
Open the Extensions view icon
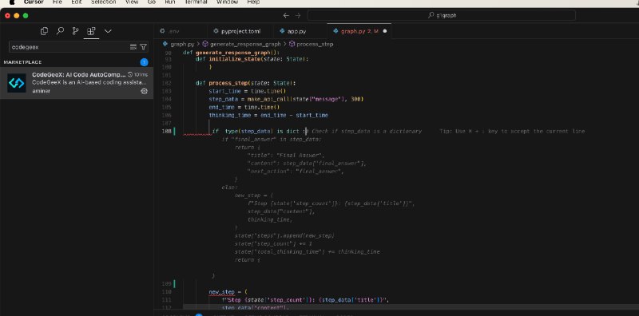point(91,31)
